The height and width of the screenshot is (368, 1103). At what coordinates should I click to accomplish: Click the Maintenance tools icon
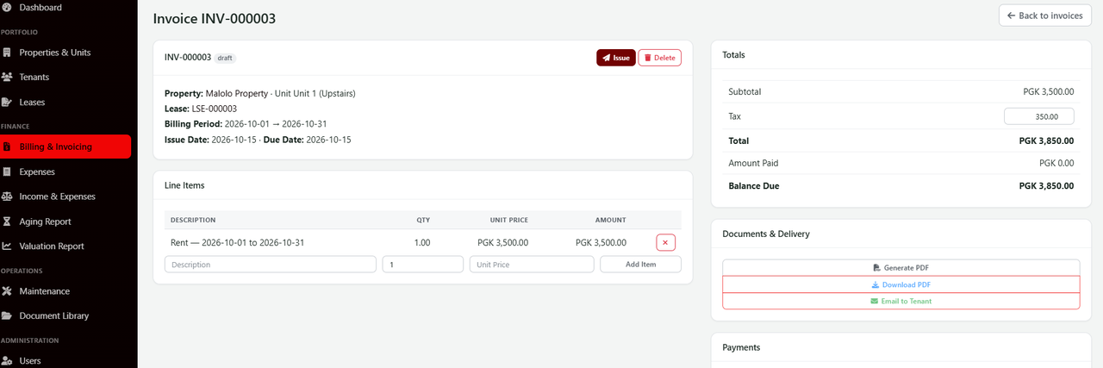pyautogui.click(x=7, y=291)
